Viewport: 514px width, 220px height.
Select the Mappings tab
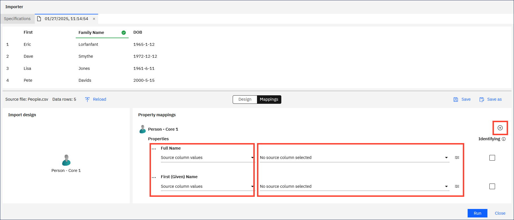[269, 99]
